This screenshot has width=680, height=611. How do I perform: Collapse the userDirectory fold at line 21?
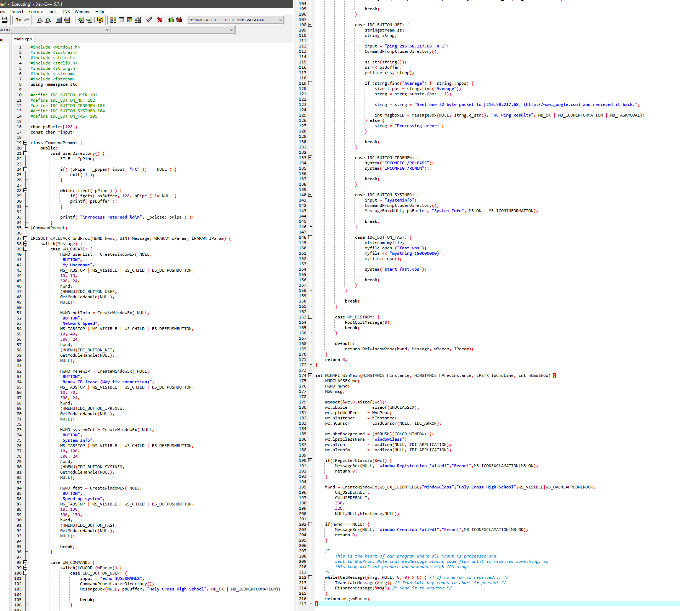(x=25, y=153)
